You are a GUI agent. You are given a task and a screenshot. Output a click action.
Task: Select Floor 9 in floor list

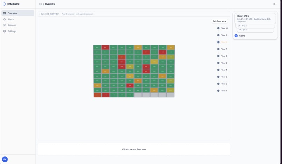(x=222, y=35)
